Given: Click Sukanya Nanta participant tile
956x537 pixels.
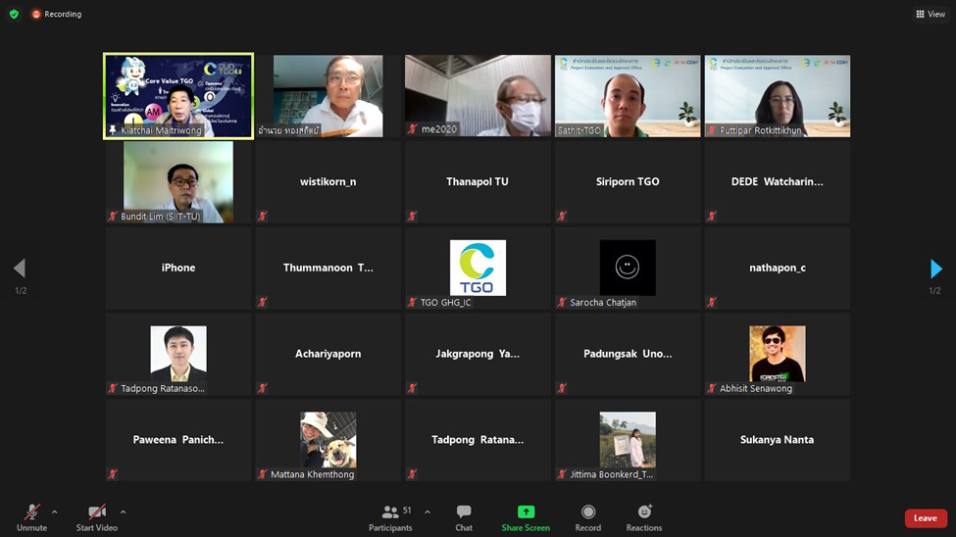Looking at the screenshot, I should pos(777,440).
